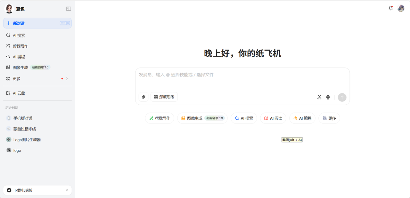Open the notification bell
Viewport: 410px width, 198px height.
[391, 8]
